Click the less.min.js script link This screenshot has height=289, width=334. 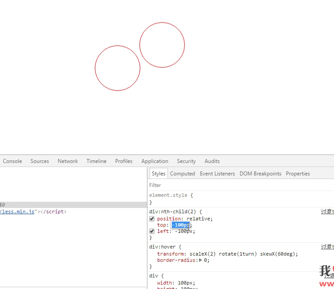(x=17, y=212)
